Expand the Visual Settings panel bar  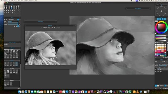click(x=138, y=9)
